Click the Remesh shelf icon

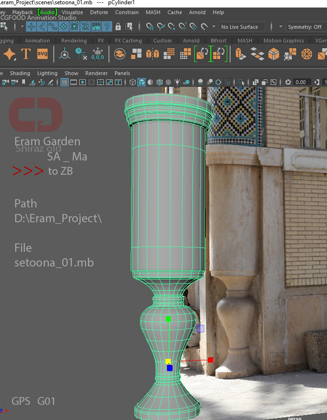(202, 53)
